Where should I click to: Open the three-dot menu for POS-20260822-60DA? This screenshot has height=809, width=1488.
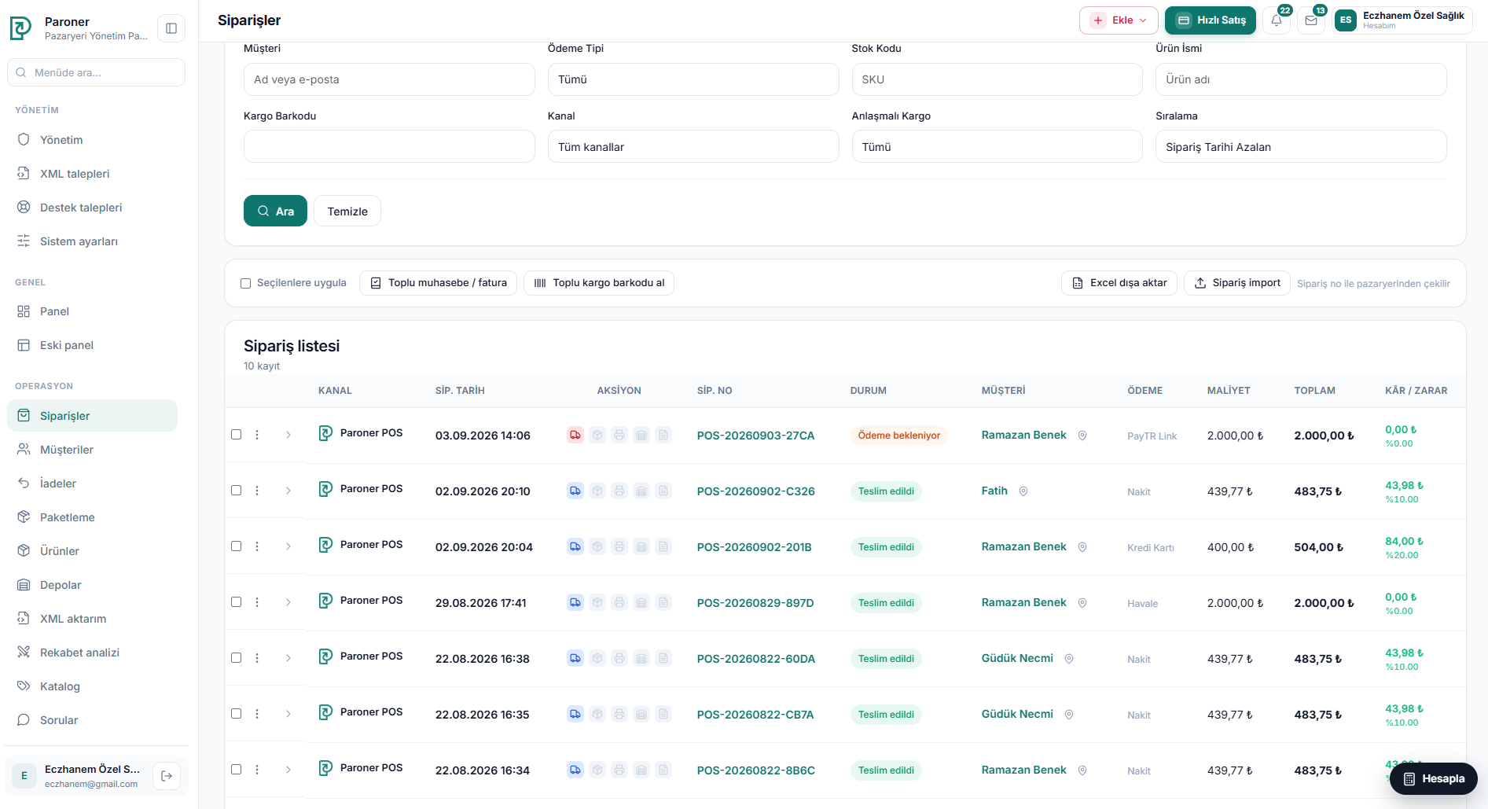click(x=257, y=658)
